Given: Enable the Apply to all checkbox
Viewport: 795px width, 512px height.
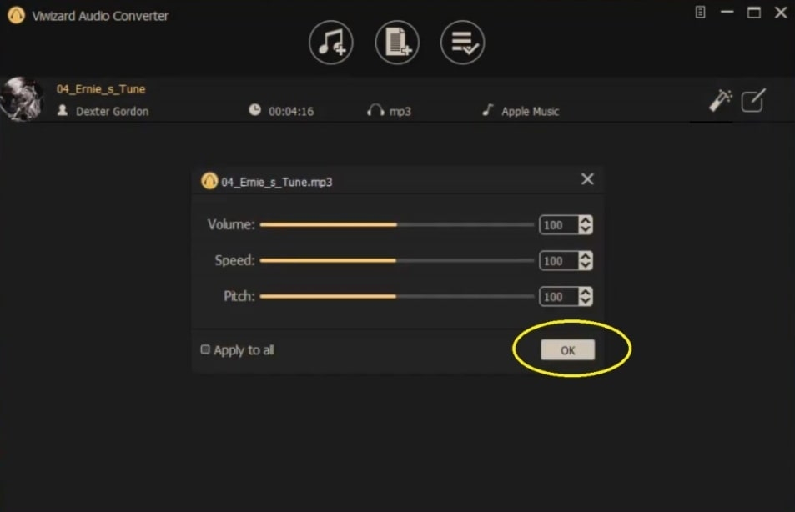Looking at the screenshot, I should point(205,349).
